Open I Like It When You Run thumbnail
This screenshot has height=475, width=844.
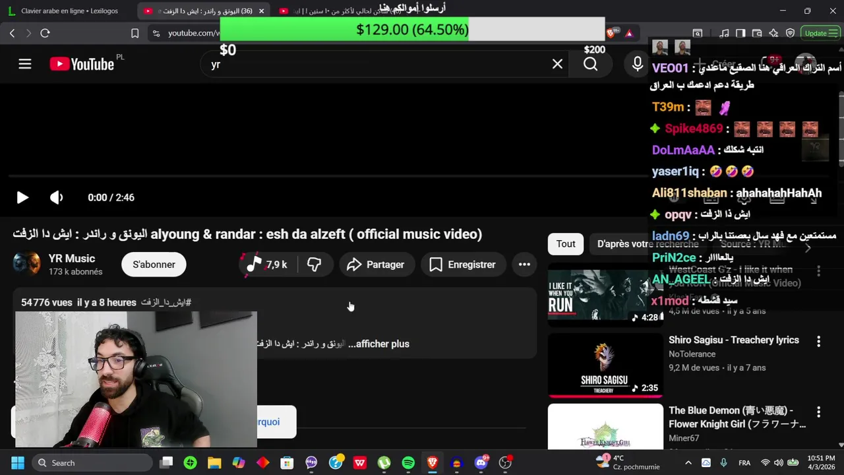pyautogui.click(x=605, y=294)
